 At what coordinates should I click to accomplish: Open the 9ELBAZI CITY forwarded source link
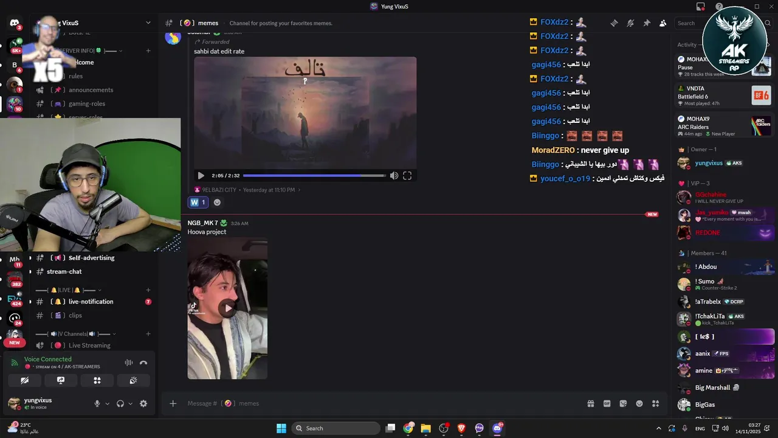pyautogui.click(x=219, y=190)
